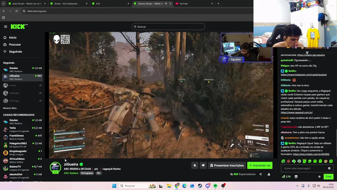
Task: Show hidden system tray icons
Action: coord(297,186)
